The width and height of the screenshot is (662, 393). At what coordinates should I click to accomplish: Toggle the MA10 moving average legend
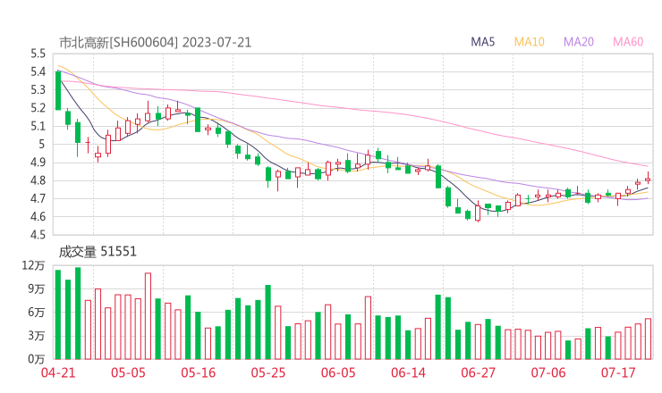click(530, 42)
